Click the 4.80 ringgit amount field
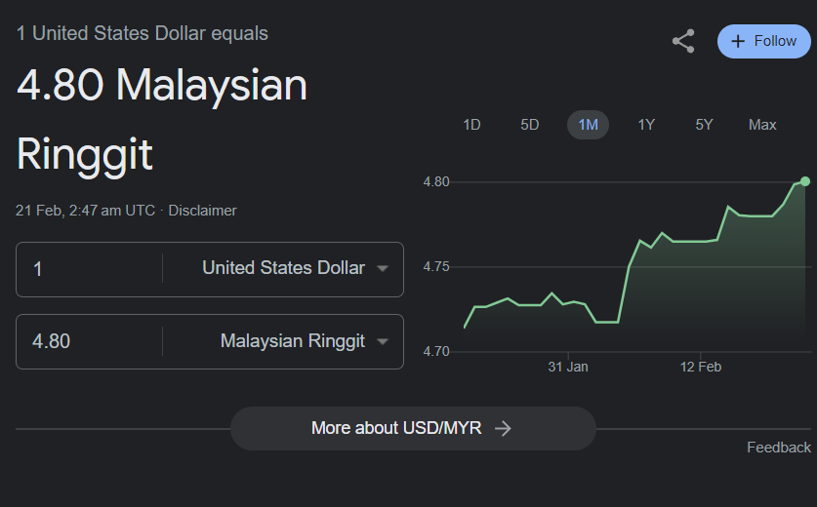817x507 pixels. tap(89, 341)
